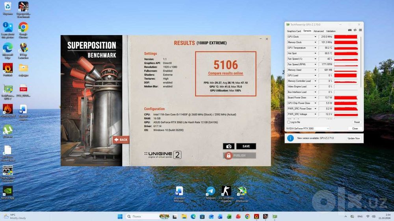Image resolution: width=394 pixels, height=221 pixels.
Task: Open the GPU Temperature sensor dropdown
Action: (x=315, y=48)
